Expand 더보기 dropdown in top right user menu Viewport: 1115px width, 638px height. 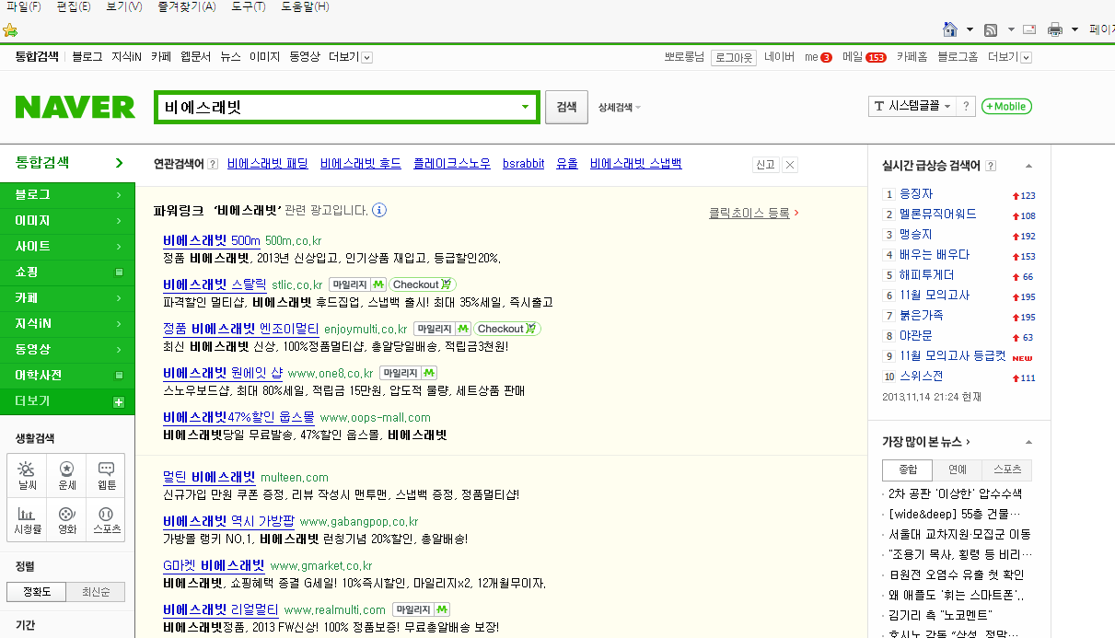point(1010,57)
